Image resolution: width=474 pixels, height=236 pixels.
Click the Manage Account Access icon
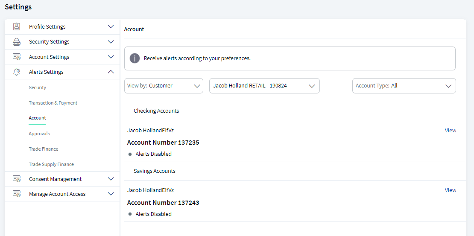(17, 194)
